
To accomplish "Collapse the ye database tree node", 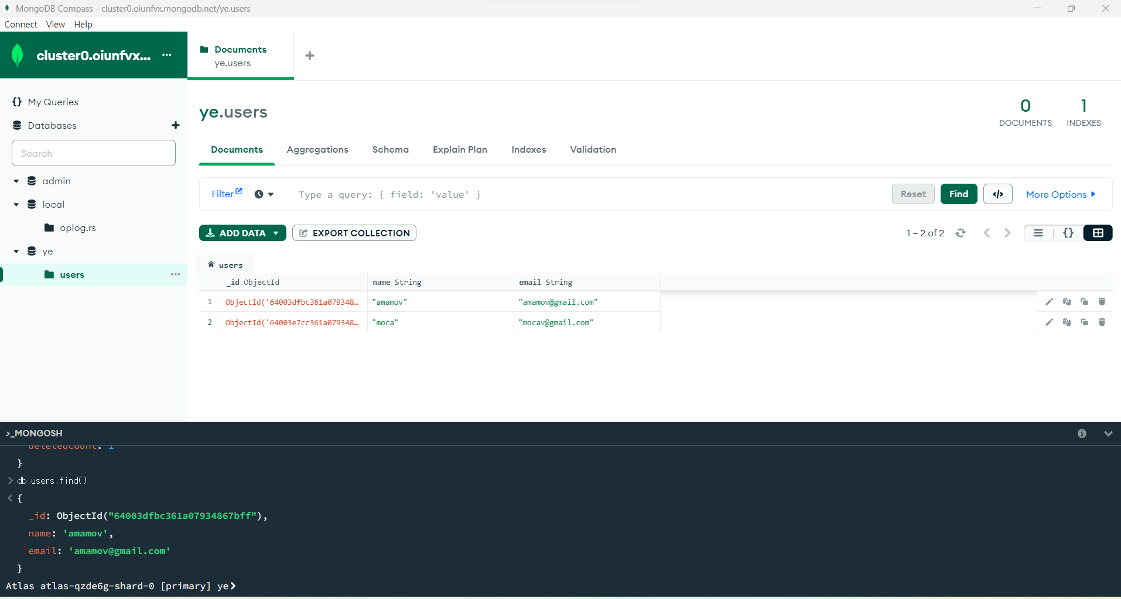I will click(x=16, y=252).
